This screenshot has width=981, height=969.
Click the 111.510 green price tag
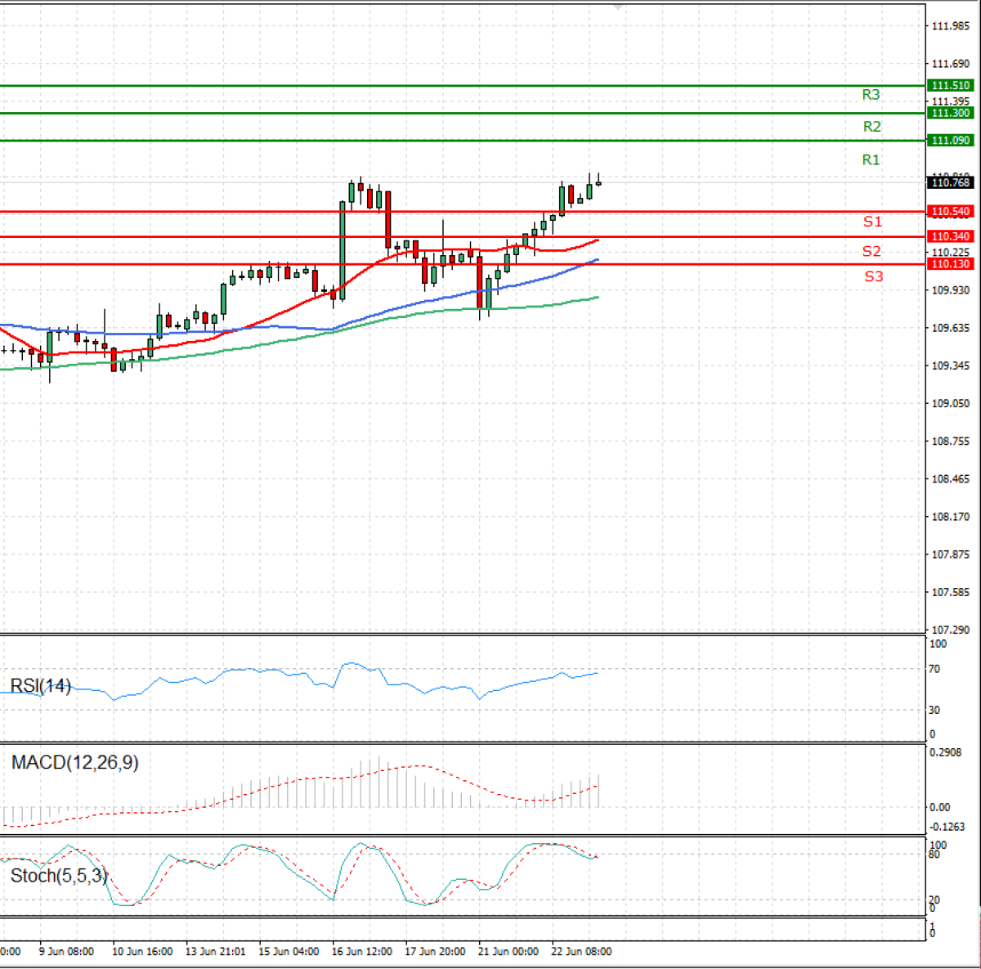pos(950,86)
